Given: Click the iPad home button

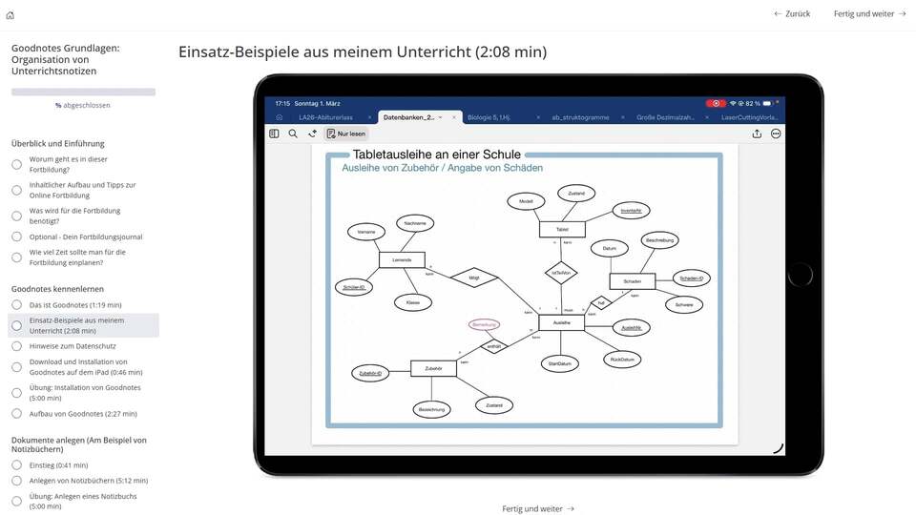Looking at the screenshot, I should [x=800, y=275].
